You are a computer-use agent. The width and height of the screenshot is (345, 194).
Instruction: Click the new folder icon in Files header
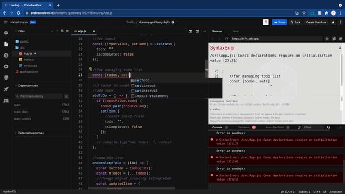[67, 31]
